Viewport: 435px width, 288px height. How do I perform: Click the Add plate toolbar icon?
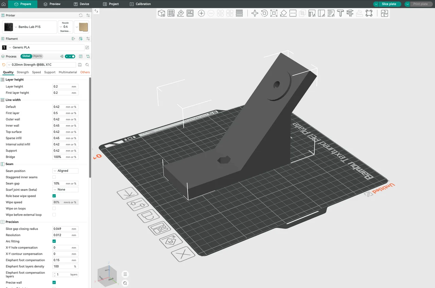tap(171, 13)
